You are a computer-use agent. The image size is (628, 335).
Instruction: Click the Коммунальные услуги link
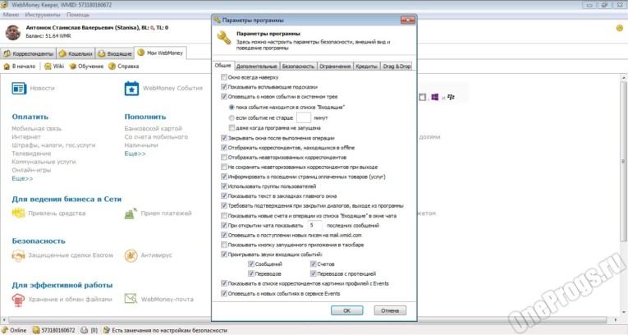[x=44, y=162]
